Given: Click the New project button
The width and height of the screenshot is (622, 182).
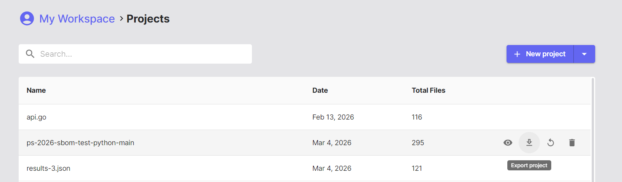Looking at the screenshot, I should click(x=540, y=54).
